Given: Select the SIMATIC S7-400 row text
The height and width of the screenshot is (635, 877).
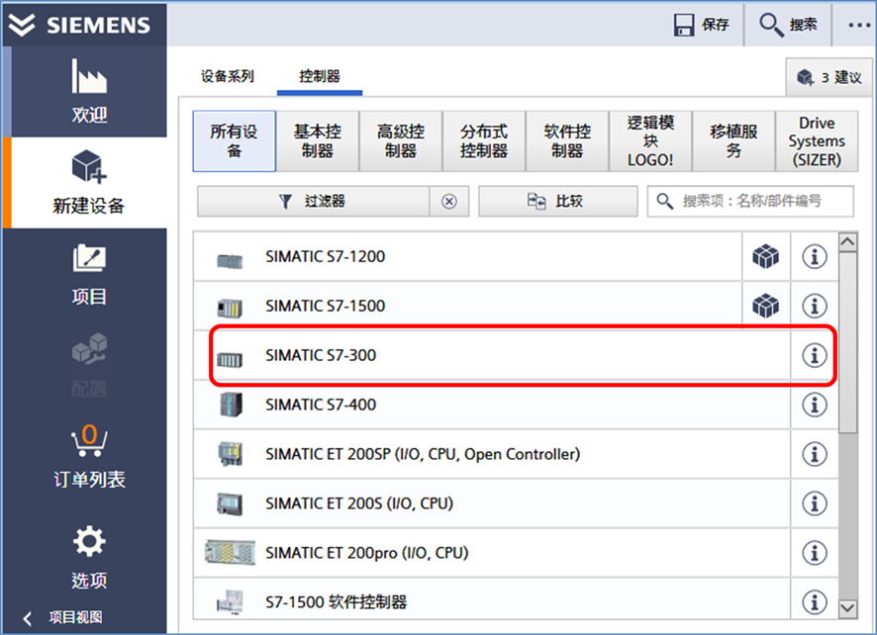Looking at the screenshot, I should coord(321,405).
